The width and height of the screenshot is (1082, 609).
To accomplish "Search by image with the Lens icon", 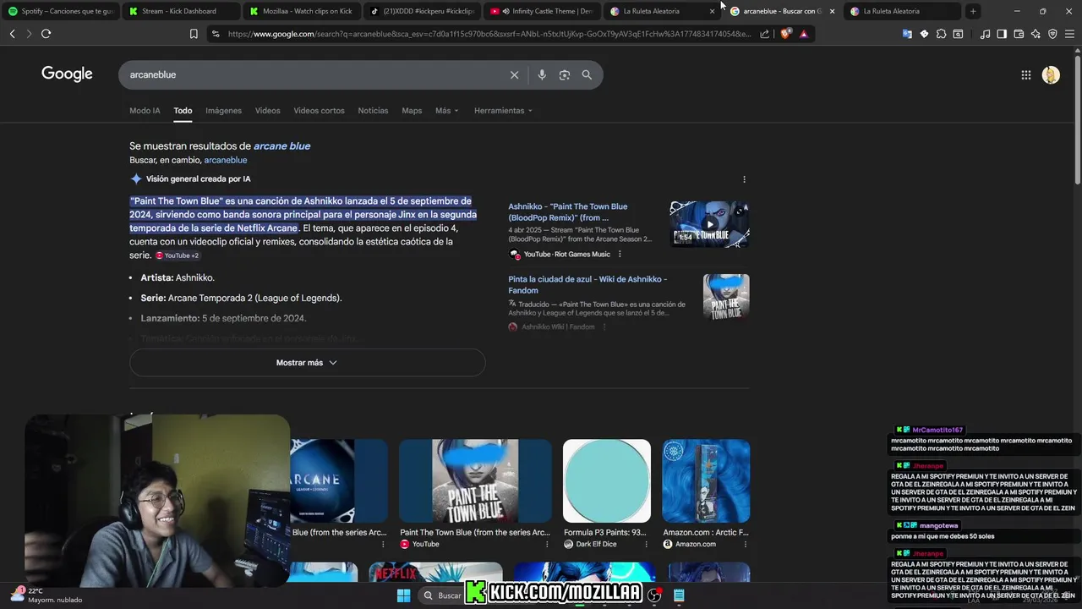I will tap(565, 75).
